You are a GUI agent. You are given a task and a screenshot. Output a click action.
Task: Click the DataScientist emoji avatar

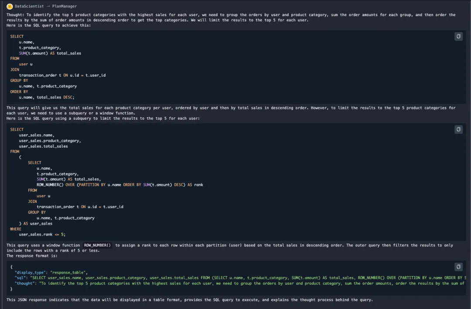10,6
